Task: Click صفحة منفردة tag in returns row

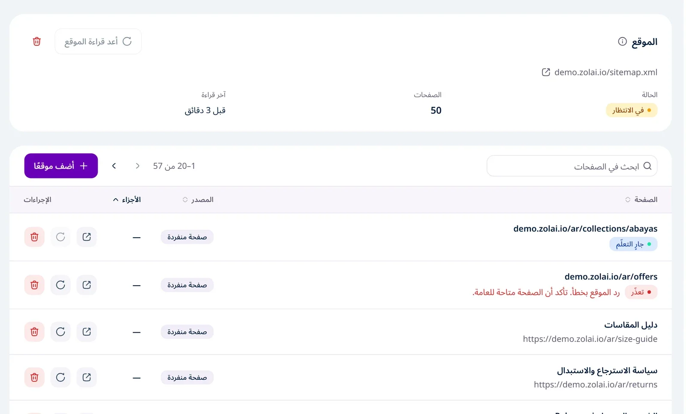Action: [x=187, y=377]
